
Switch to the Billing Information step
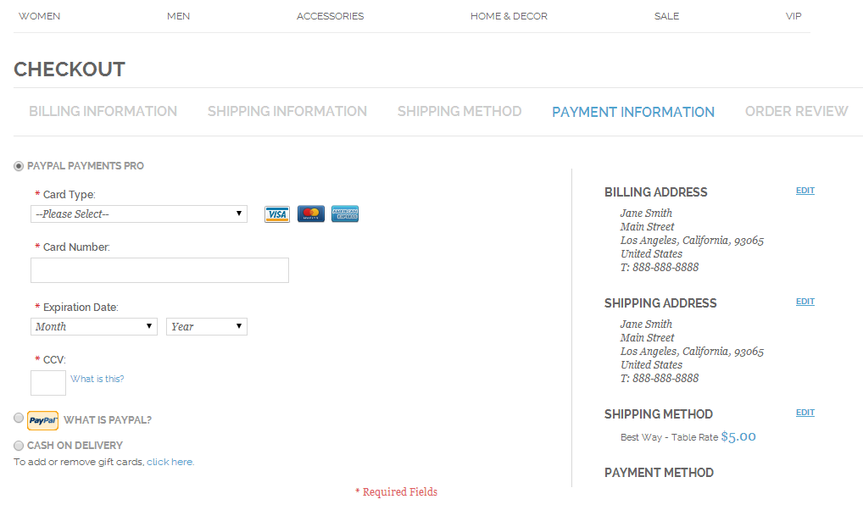[103, 111]
